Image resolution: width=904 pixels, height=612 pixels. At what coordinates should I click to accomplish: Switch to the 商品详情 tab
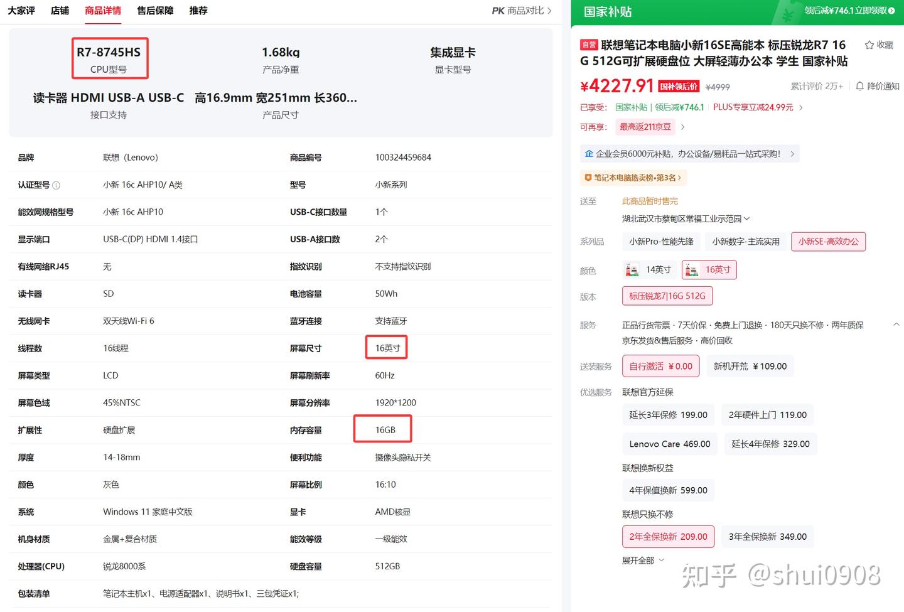pyautogui.click(x=103, y=11)
